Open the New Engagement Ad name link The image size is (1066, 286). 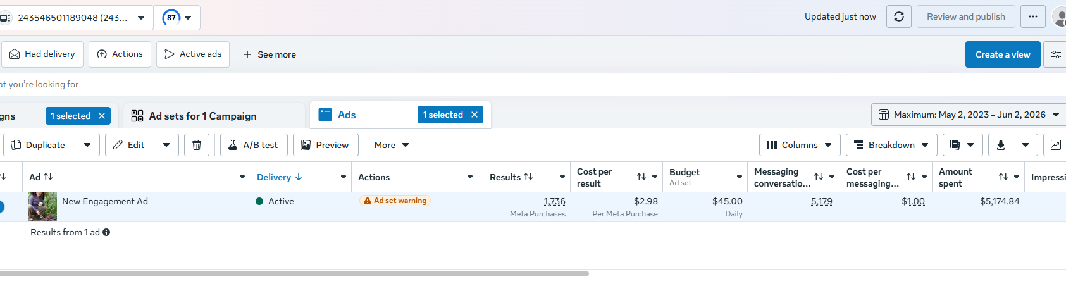click(105, 201)
